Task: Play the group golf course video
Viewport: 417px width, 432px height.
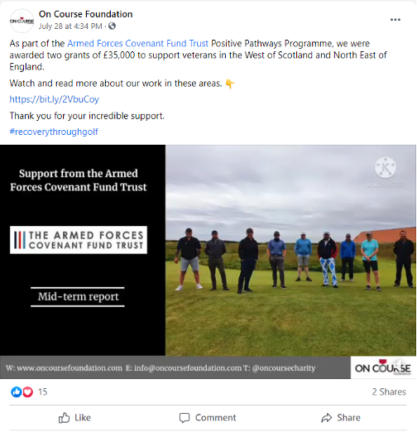Action: [208, 262]
